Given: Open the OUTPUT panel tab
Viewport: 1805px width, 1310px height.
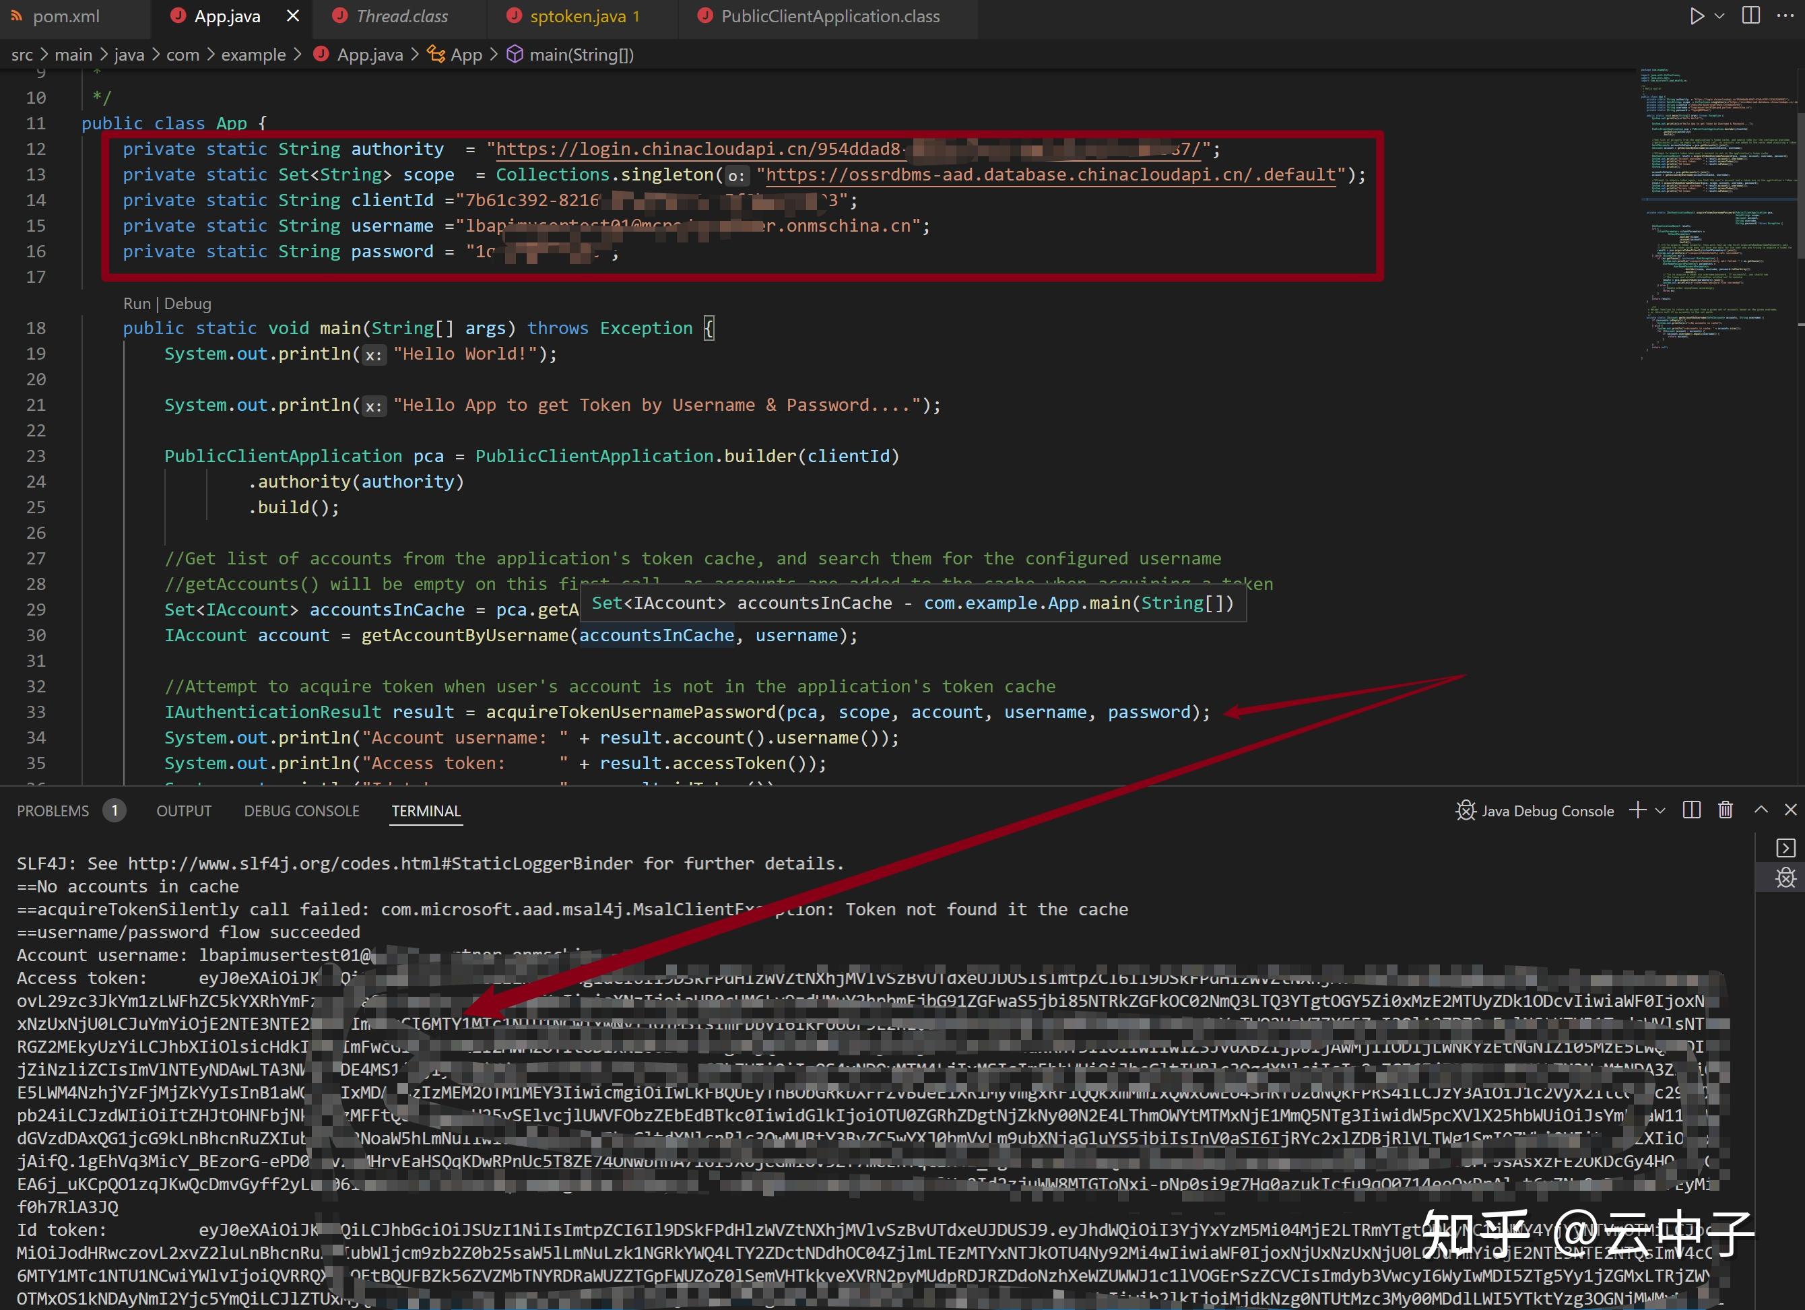Looking at the screenshot, I should coord(184,811).
